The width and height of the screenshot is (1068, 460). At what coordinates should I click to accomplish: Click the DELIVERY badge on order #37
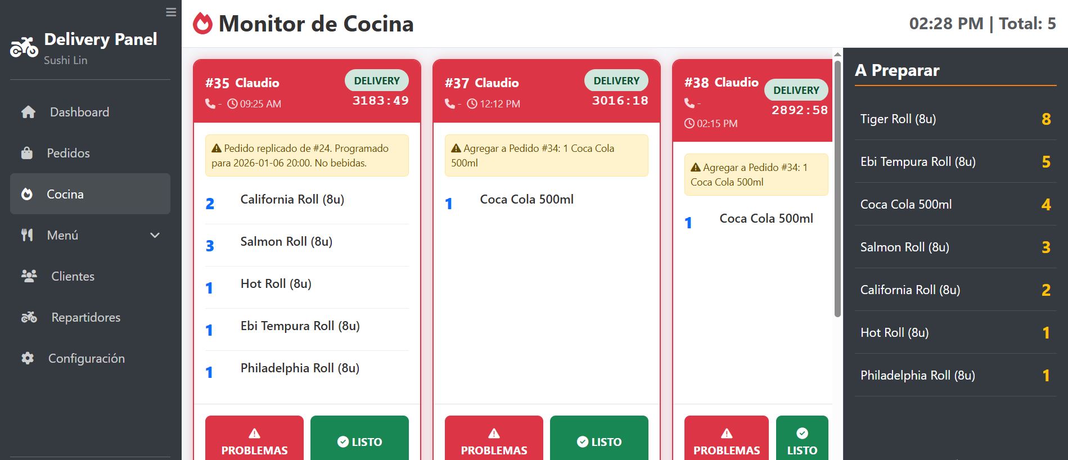tap(616, 80)
